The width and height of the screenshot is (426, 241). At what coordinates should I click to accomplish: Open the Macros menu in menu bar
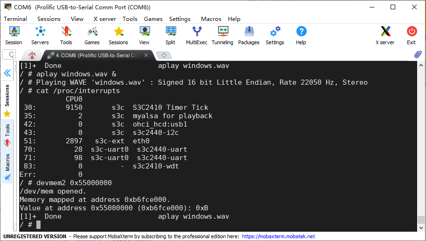point(211,19)
